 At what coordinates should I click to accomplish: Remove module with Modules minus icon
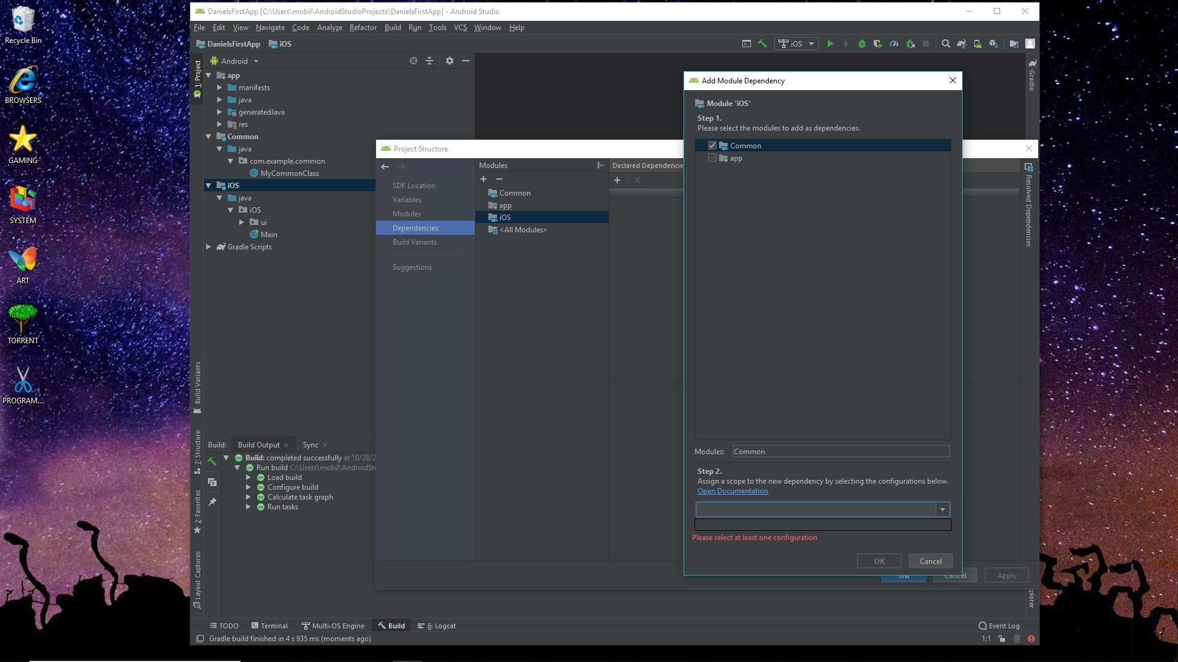(x=499, y=179)
